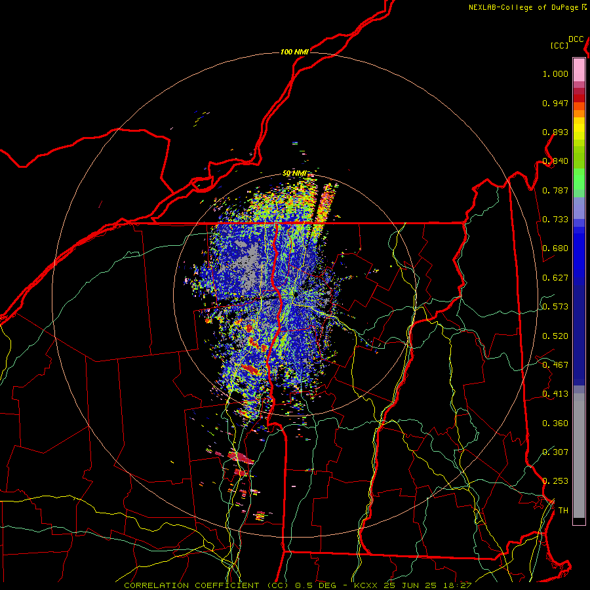
Task: Click the TH threshold label
Action: tap(563, 510)
